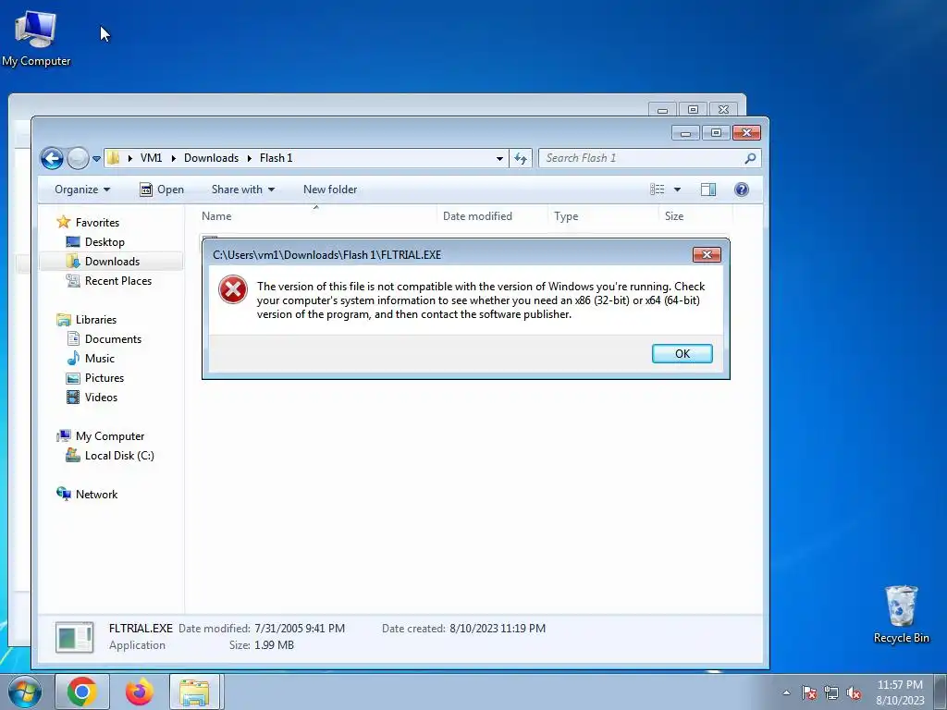Viewport: 947px width, 710px height.
Task: Select My Computer in navigation pane
Action: point(109,436)
